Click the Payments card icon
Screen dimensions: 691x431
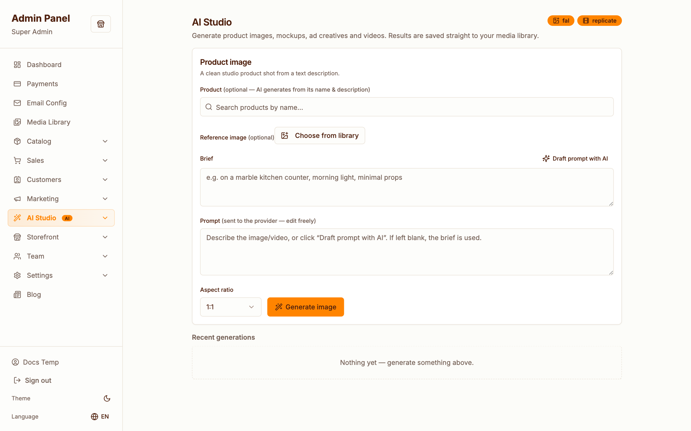click(17, 84)
